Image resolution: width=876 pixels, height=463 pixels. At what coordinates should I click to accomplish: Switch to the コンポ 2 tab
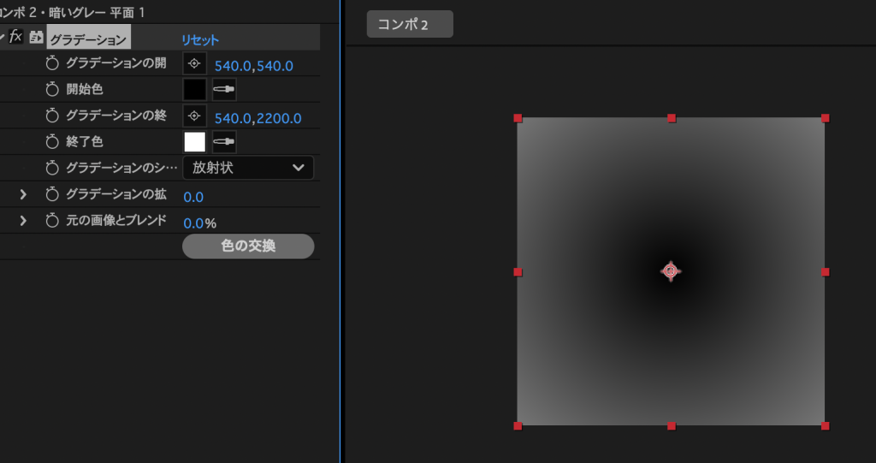click(409, 24)
